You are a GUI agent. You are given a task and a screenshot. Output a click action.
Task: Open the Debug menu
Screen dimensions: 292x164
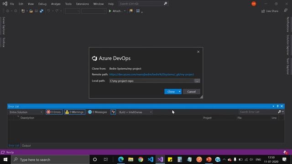click(42, 4)
